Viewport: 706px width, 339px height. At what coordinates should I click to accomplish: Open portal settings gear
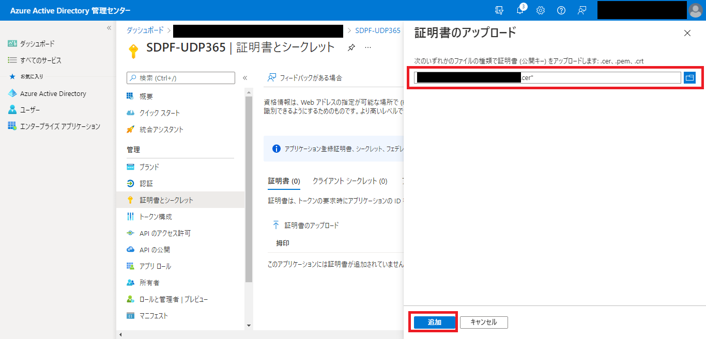(x=541, y=10)
